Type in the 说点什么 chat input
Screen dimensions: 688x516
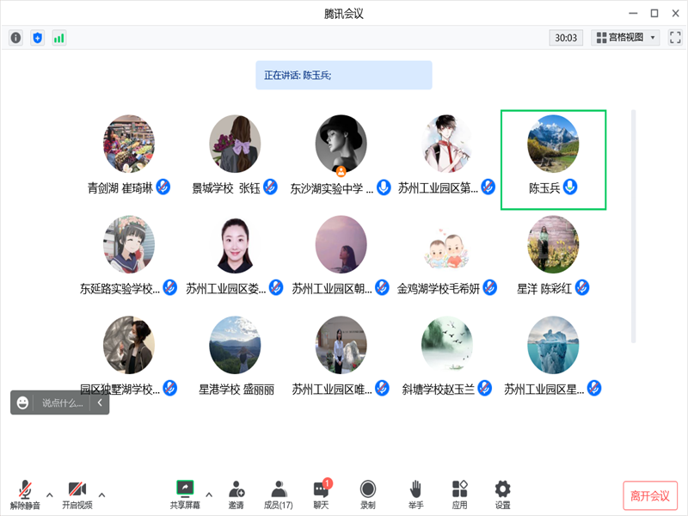pyautogui.click(x=62, y=402)
